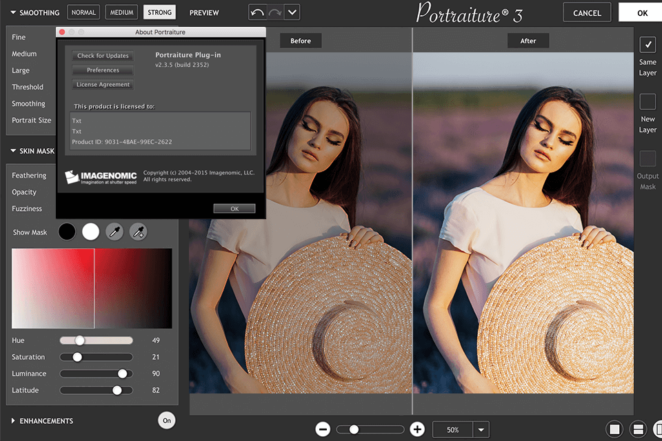
Task: Select the Strong smoothing preset
Action: (x=159, y=12)
